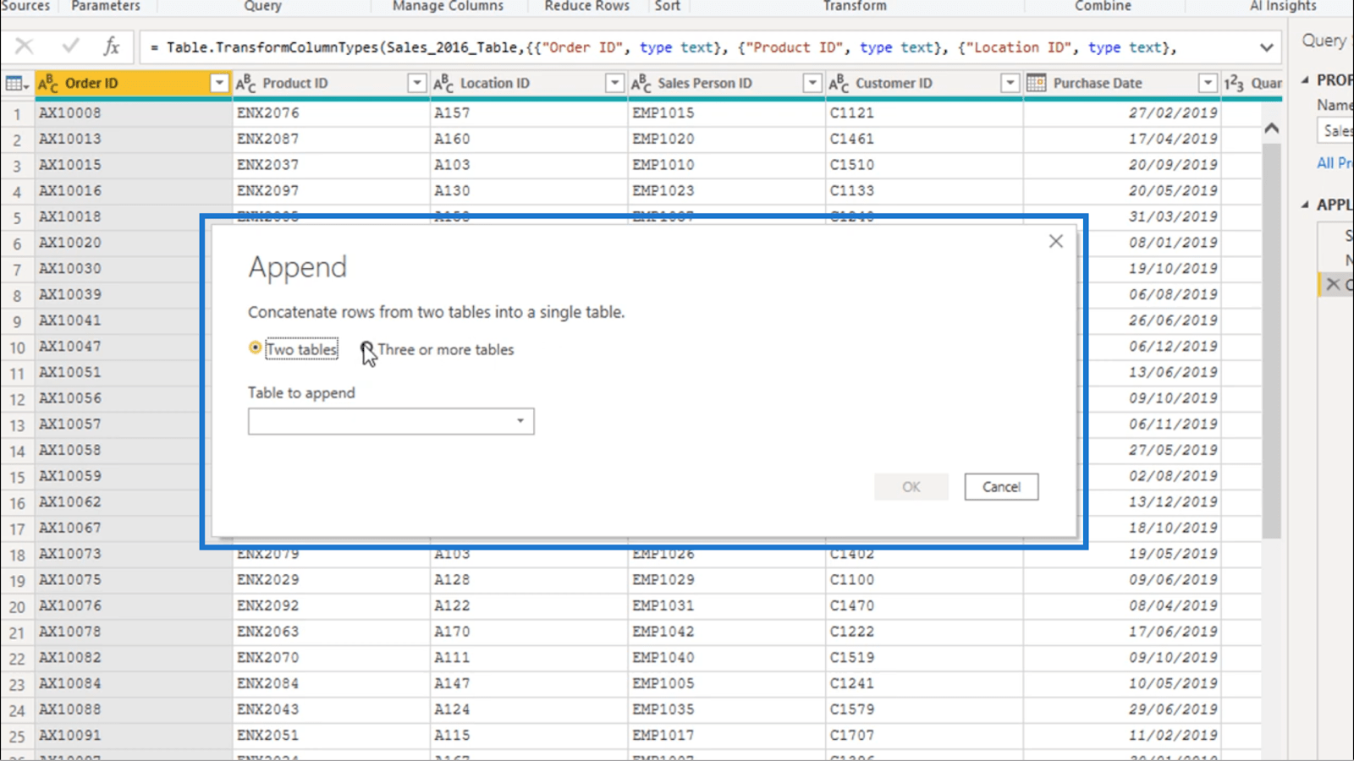Open Location ID column filter dropdown
Image resolution: width=1354 pixels, height=761 pixels.
tap(614, 83)
